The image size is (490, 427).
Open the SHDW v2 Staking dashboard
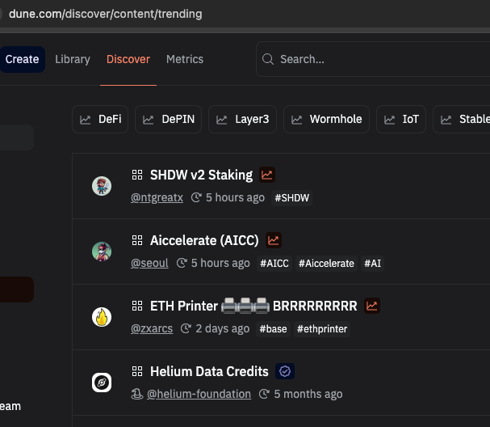point(201,175)
